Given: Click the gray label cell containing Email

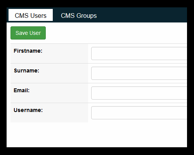Looking at the screenshot, I should point(49,93).
